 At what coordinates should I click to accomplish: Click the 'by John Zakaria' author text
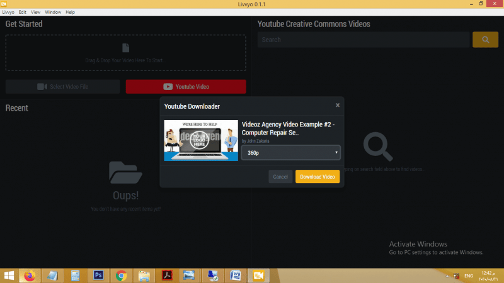pos(256,141)
